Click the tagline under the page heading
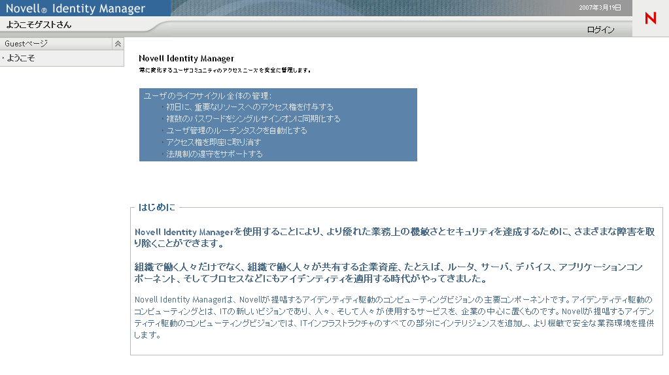The width and height of the screenshot is (669, 375). pos(225,71)
